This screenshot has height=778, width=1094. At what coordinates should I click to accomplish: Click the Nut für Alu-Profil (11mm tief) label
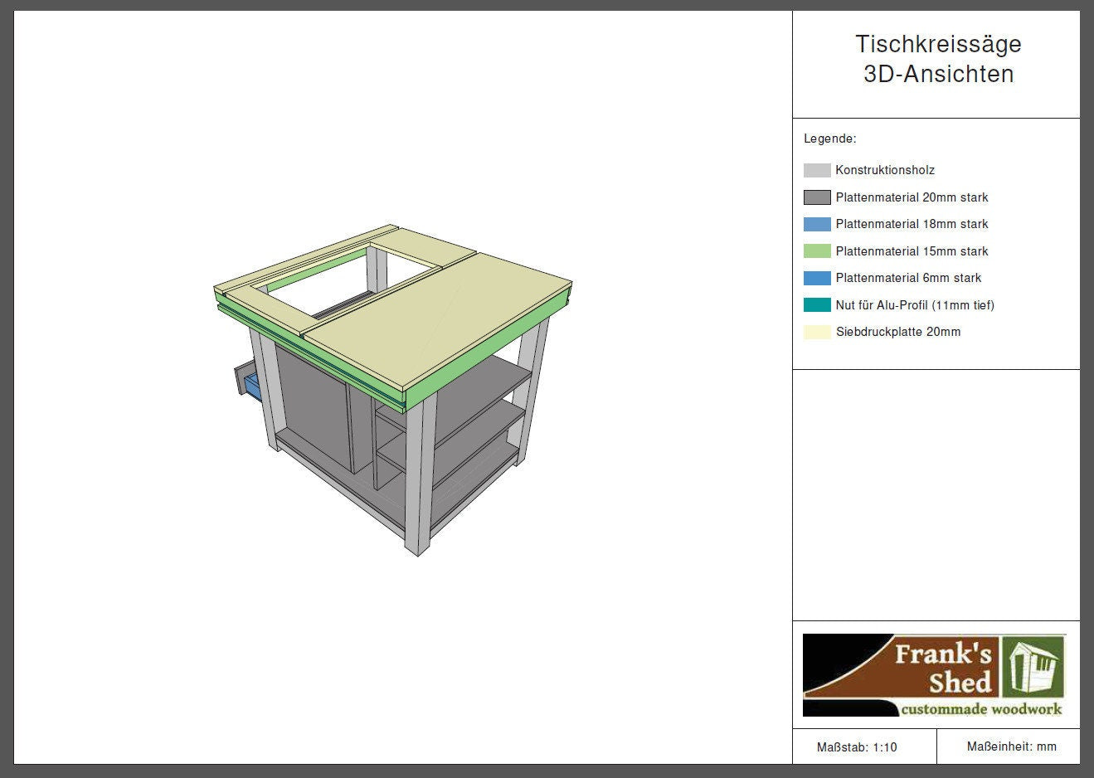coord(914,305)
